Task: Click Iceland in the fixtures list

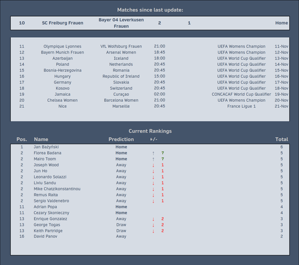Action: click(x=121, y=58)
